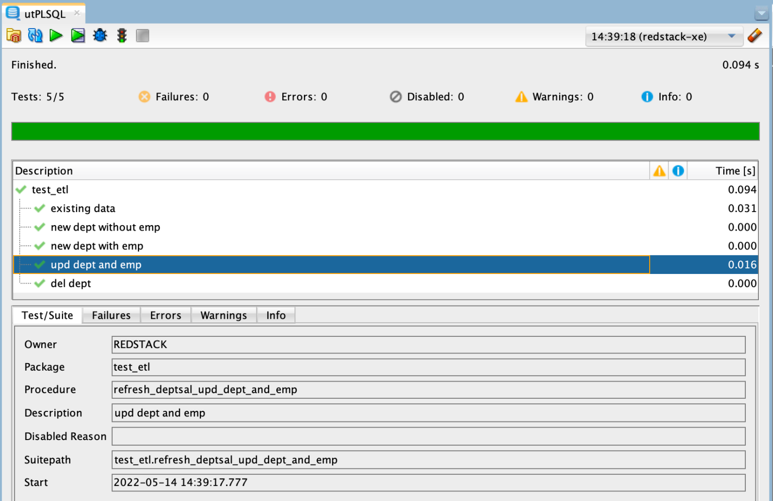
Task: Switch to the Failures tab
Action: 111,315
